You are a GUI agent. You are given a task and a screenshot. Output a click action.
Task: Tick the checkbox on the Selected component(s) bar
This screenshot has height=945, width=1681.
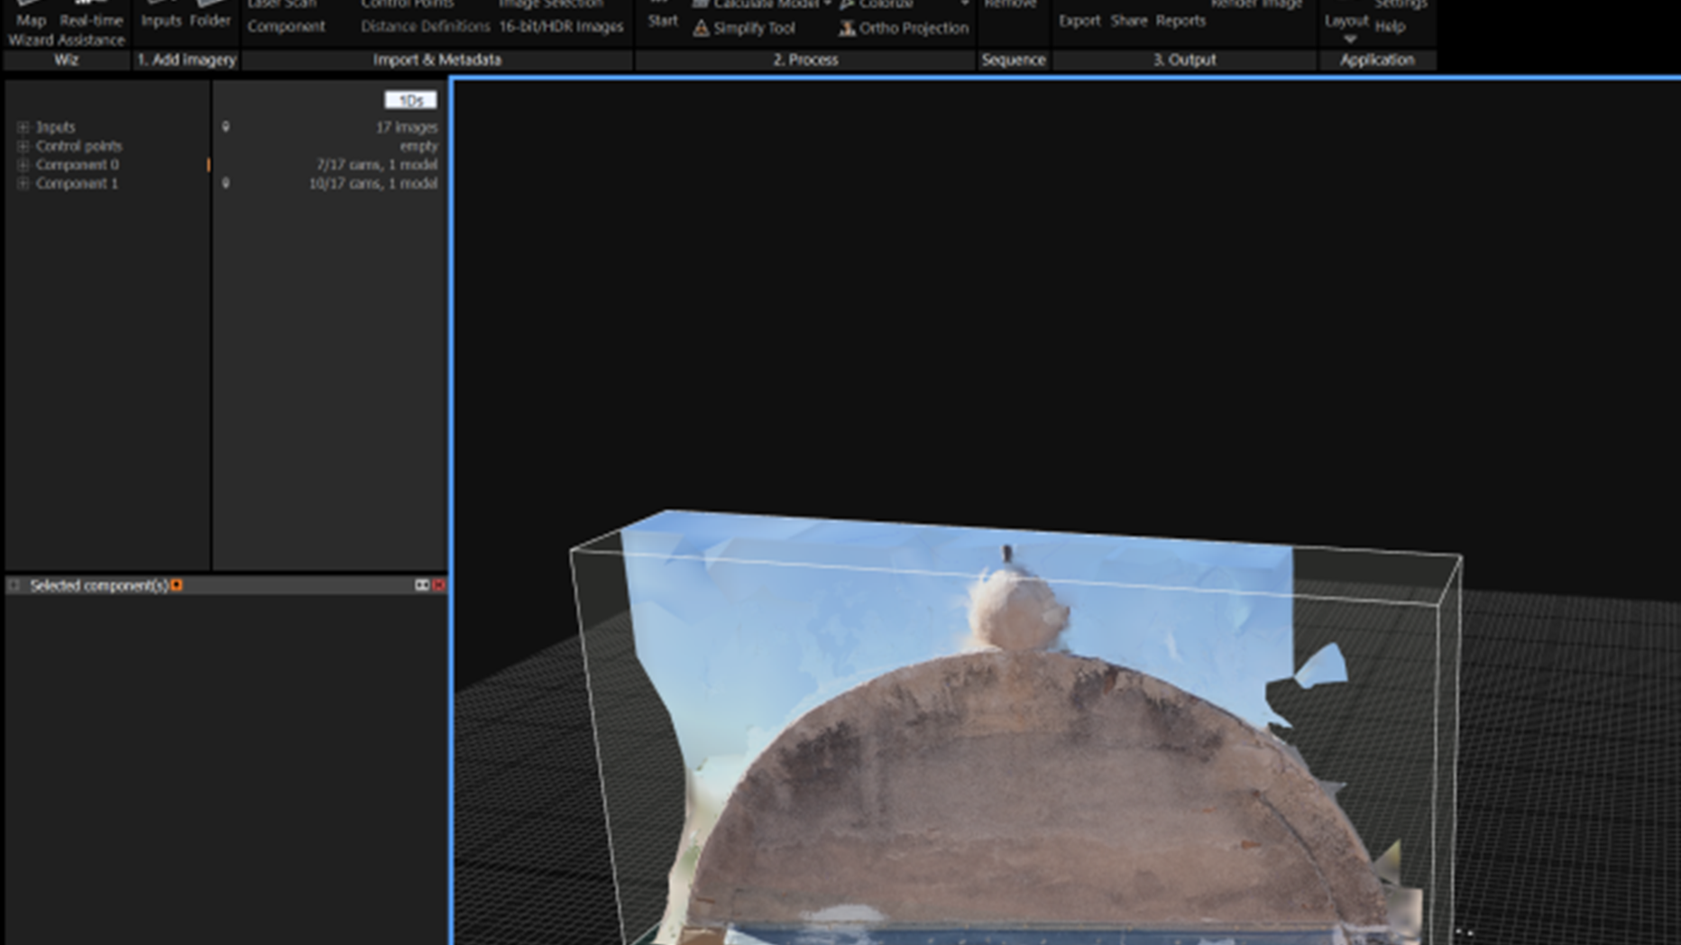(x=14, y=584)
